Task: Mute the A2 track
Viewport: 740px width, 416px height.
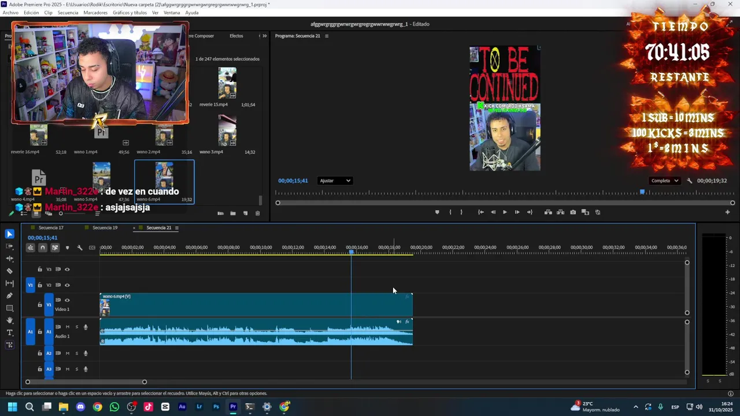Action: pyautogui.click(x=67, y=353)
